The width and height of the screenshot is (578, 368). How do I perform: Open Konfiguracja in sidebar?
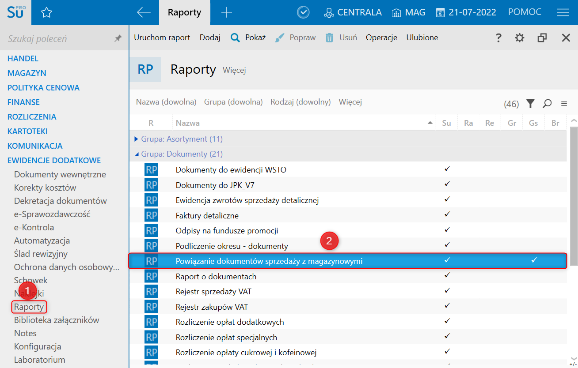pyautogui.click(x=38, y=346)
